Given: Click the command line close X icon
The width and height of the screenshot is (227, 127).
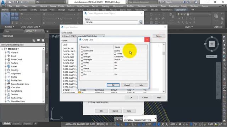Looking at the screenshot, I should tap(117, 119).
